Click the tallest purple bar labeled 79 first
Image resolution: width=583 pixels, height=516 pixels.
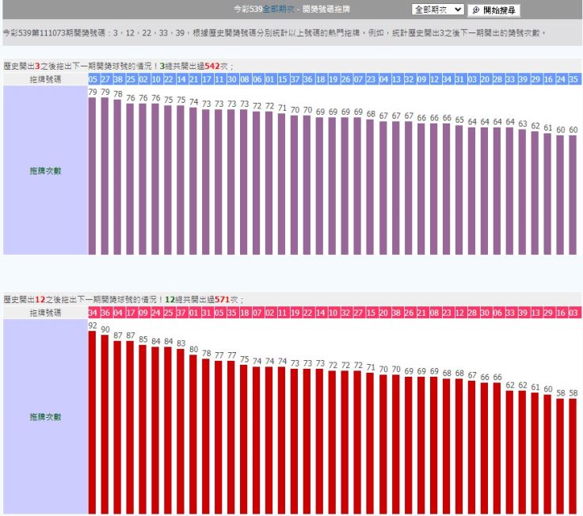pyautogui.click(x=93, y=176)
